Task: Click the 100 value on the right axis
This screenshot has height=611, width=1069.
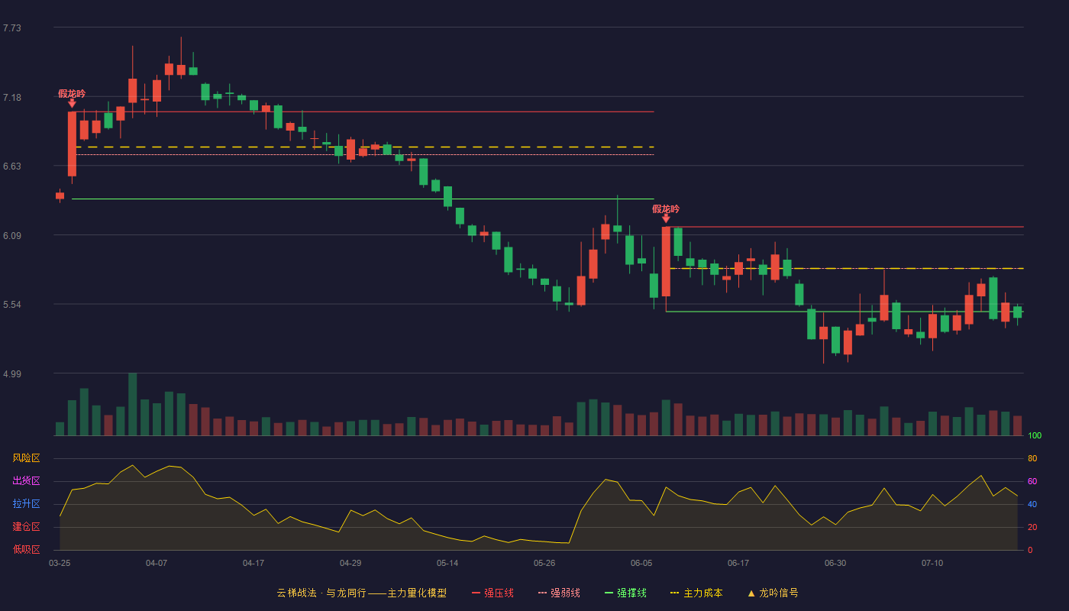Action: [1035, 436]
